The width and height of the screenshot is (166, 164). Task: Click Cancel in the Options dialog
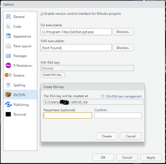127,157
